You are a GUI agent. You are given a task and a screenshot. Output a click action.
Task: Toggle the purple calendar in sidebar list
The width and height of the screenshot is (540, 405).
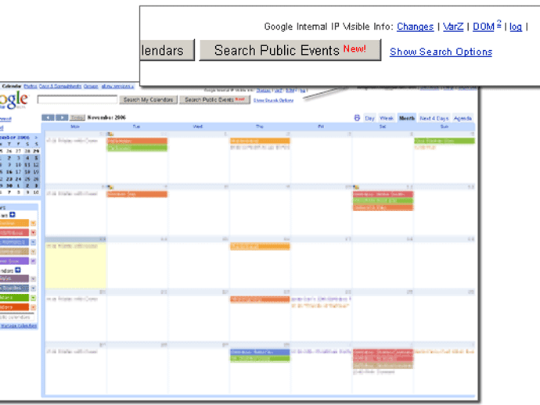click(x=14, y=261)
